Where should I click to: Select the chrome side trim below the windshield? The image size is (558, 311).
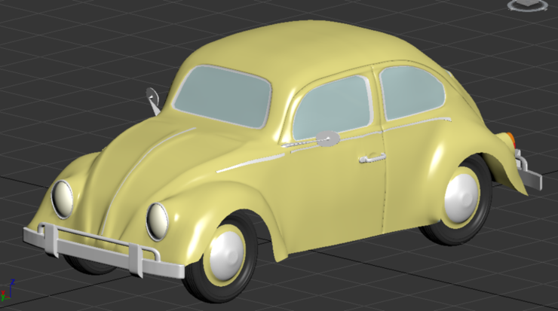pyautogui.click(x=250, y=163)
